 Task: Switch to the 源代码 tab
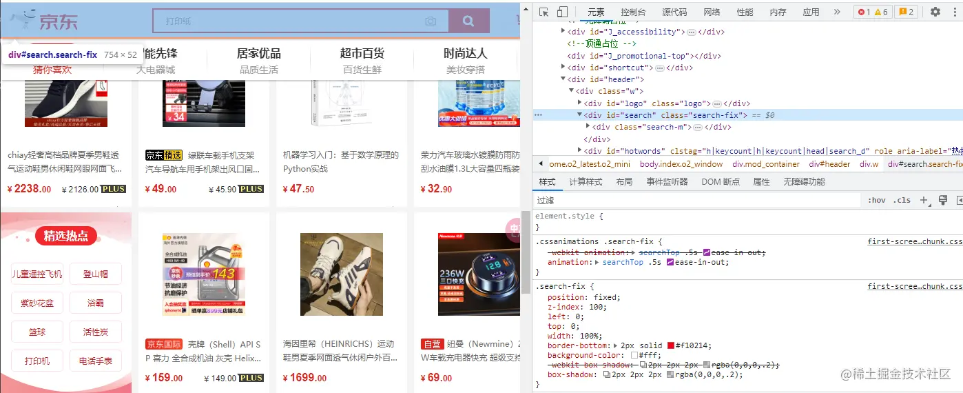(x=674, y=12)
